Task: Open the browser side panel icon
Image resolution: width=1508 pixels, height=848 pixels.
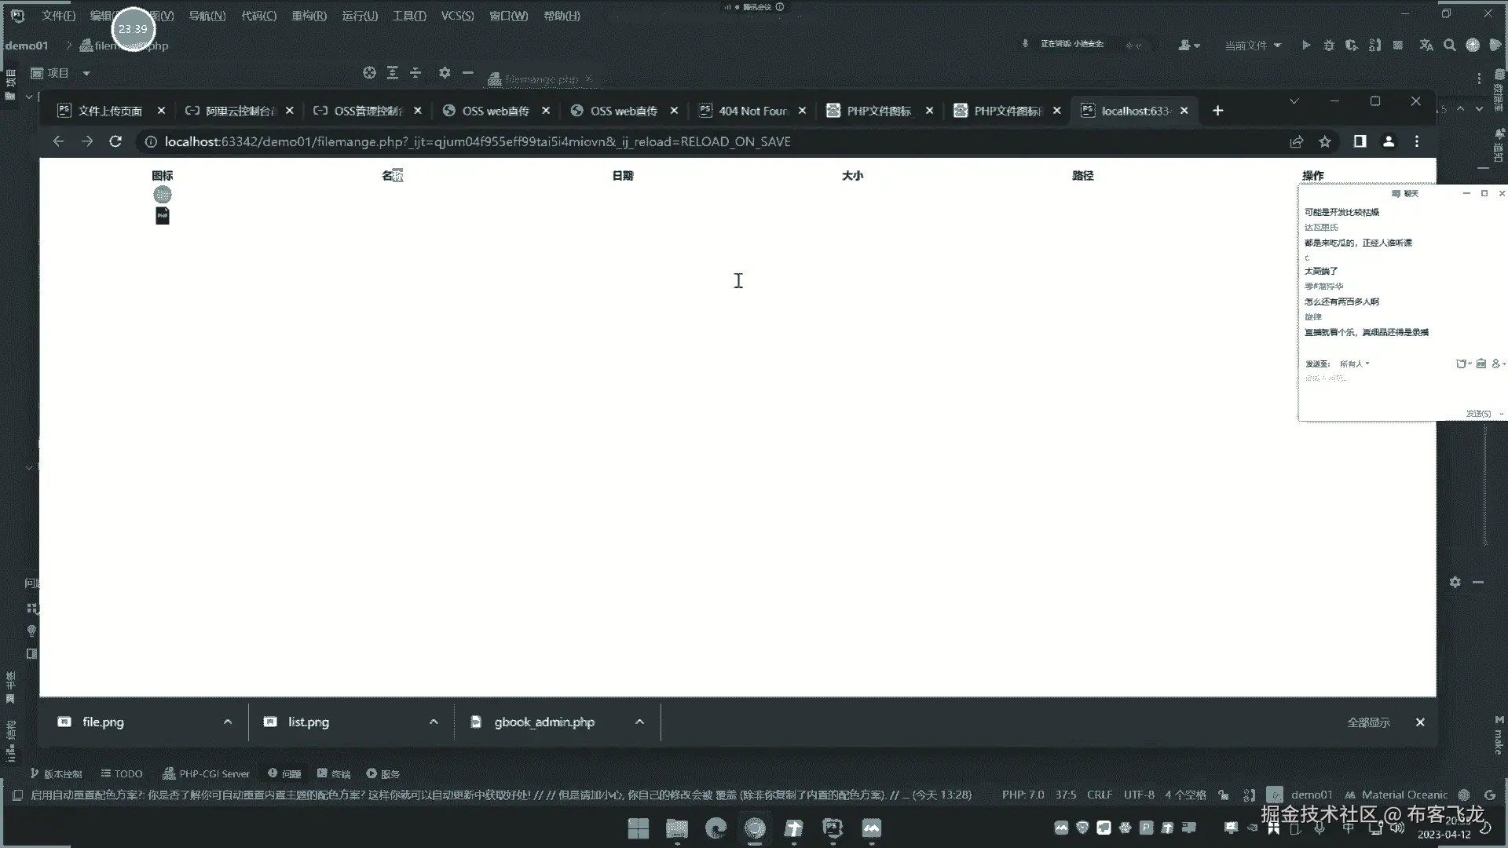Action: 1360,141
